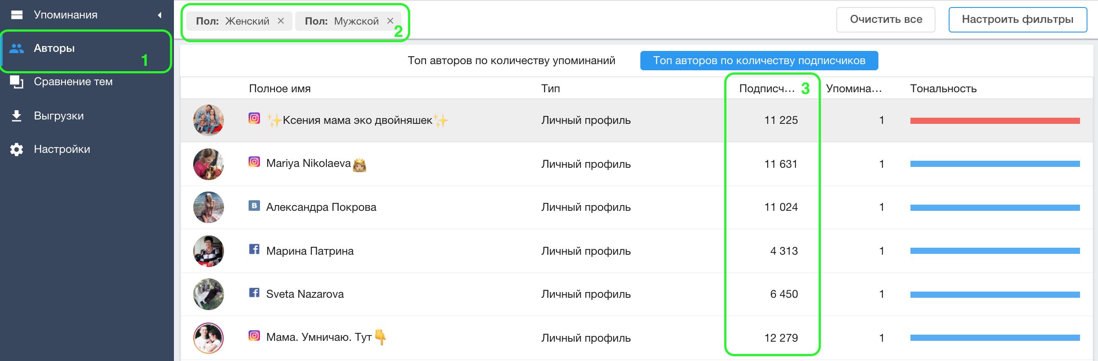Click Марина Патрина avatar

coord(209,251)
